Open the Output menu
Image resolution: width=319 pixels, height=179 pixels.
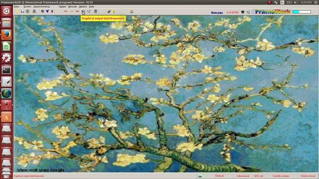[62, 6]
